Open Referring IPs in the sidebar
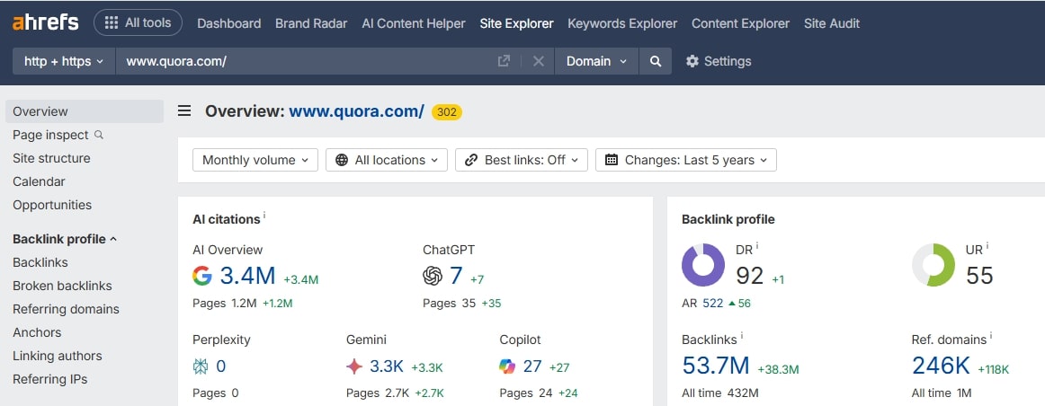Image resolution: width=1045 pixels, height=406 pixels. point(50,379)
